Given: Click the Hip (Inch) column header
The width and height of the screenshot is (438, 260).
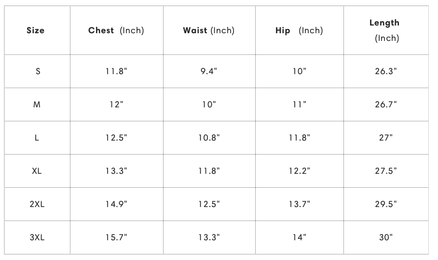Looking at the screenshot, I should point(299,30).
